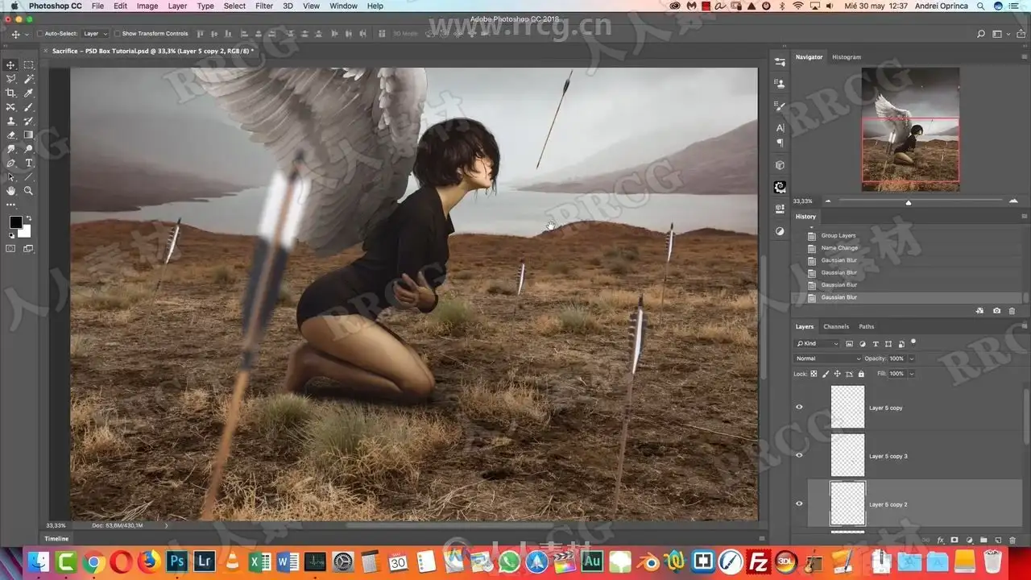Screen dimensions: 1031x580
Task: Select the Eraser tool
Action: [10, 135]
